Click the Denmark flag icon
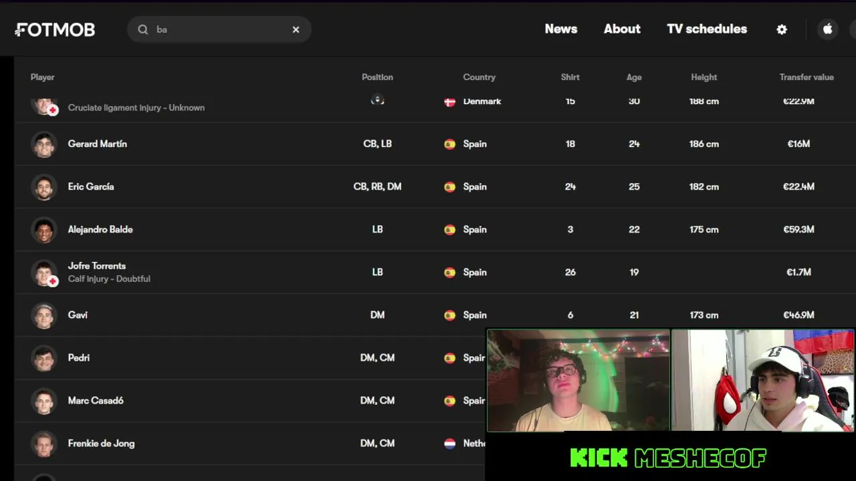The height and width of the screenshot is (481, 856). click(449, 102)
